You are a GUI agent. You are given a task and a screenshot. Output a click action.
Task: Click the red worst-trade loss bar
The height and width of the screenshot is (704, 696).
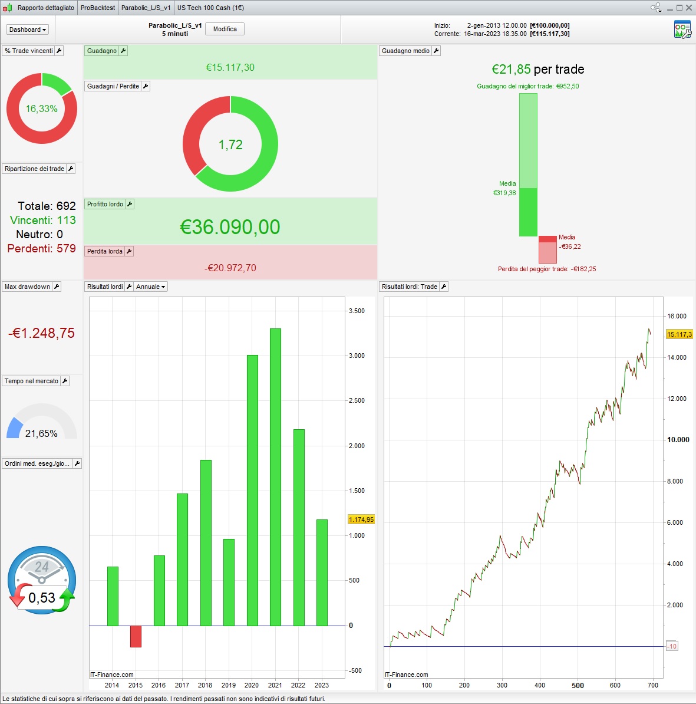547,249
